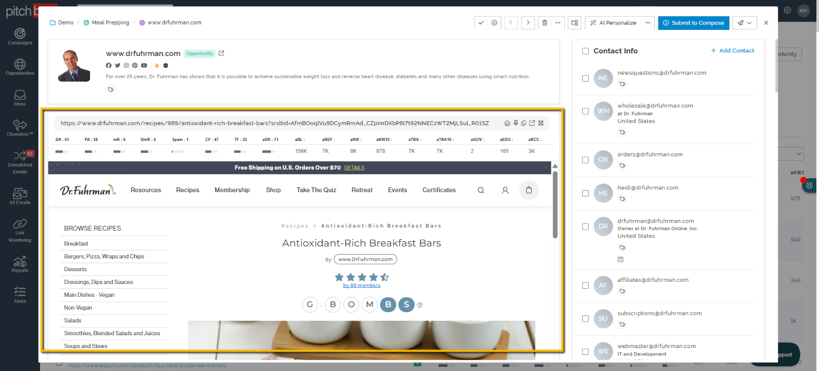Screen dimensions: 819x371
Task: Open the Twitter profile icon
Action: (117, 65)
